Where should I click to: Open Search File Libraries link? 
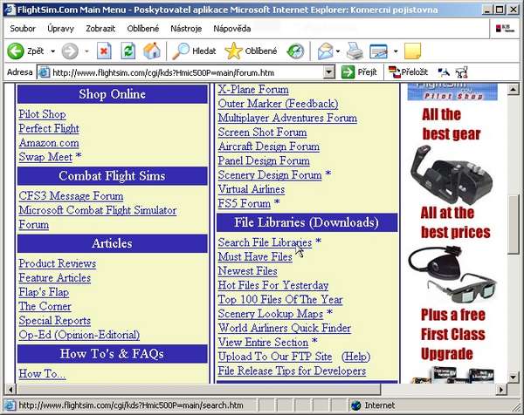(265, 242)
